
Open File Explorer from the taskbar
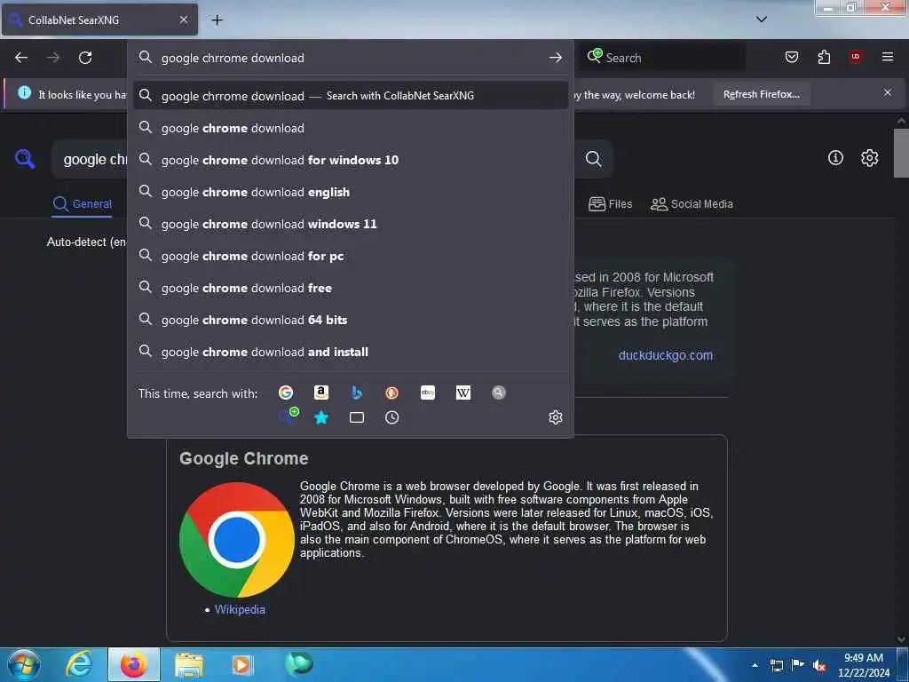tap(189, 664)
